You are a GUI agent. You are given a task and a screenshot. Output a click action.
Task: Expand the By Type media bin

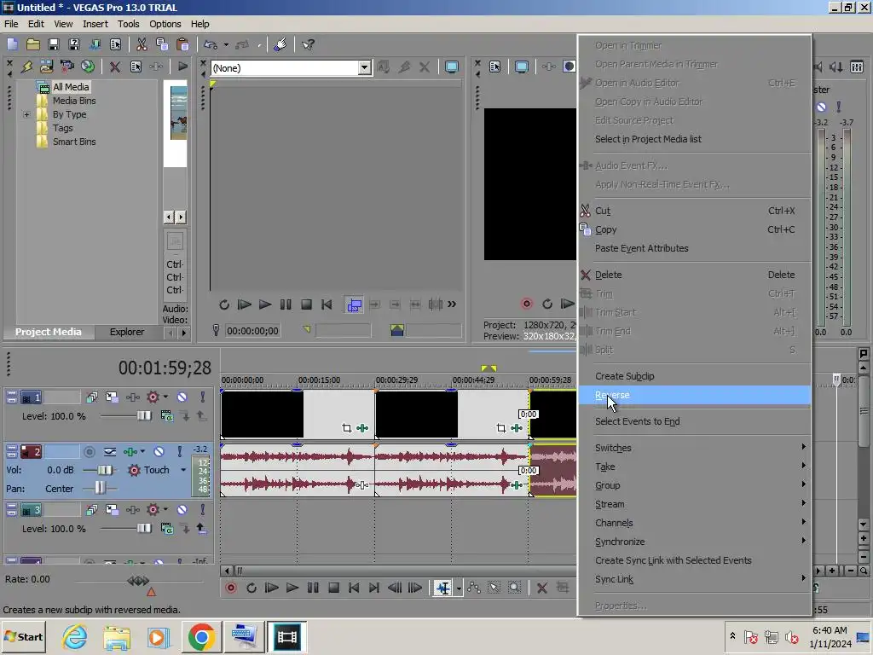click(26, 115)
